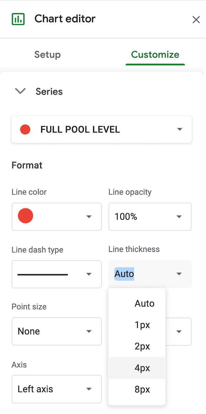This screenshot has height=414, width=206.
Task: Click the solid line dash preview
Action: pyautogui.click(x=42, y=274)
